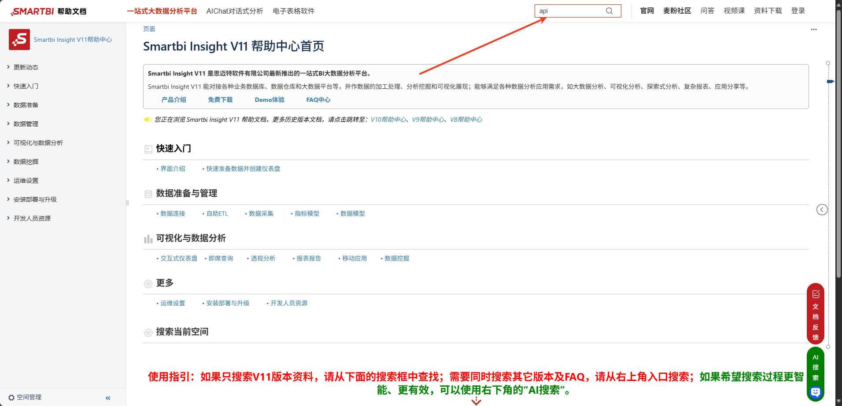
Task: Open the page options ellipsis menu
Action: (x=814, y=29)
